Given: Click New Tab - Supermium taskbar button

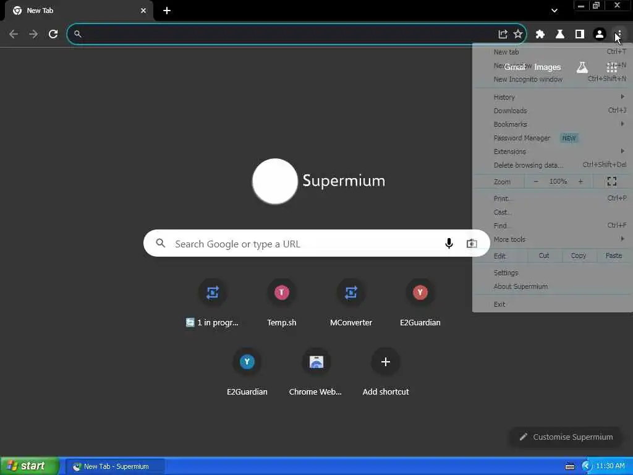Looking at the screenshot, I should tap(115, 466).
